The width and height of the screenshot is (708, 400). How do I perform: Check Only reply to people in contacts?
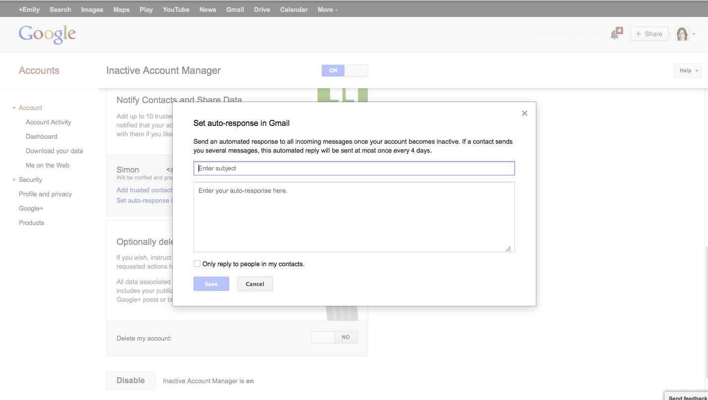click(197, 264)
